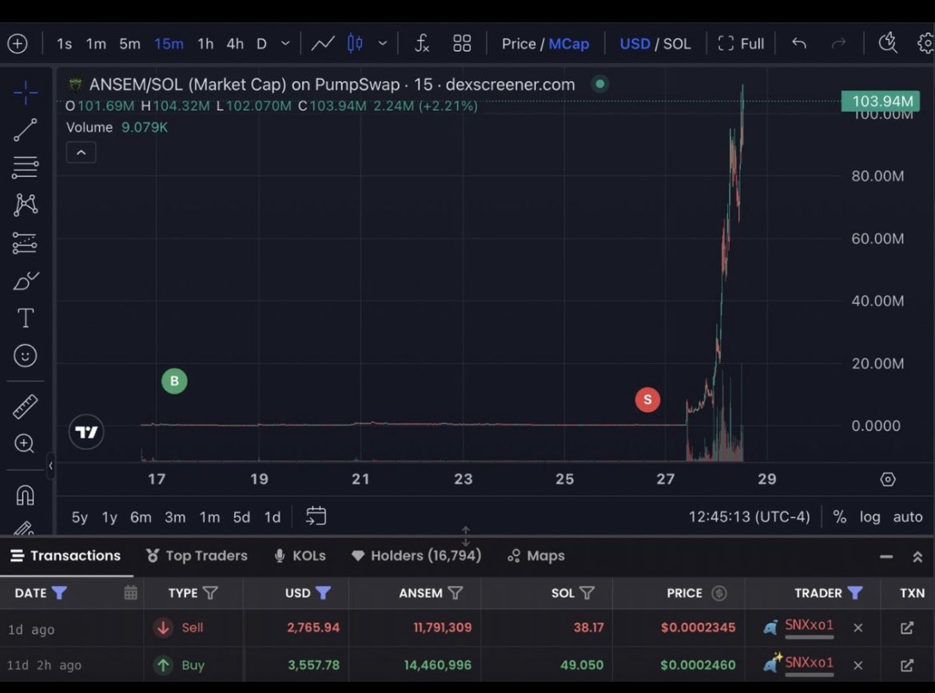Select the crosshair cursor tool
935x693 pixels.
click(25, 93)
